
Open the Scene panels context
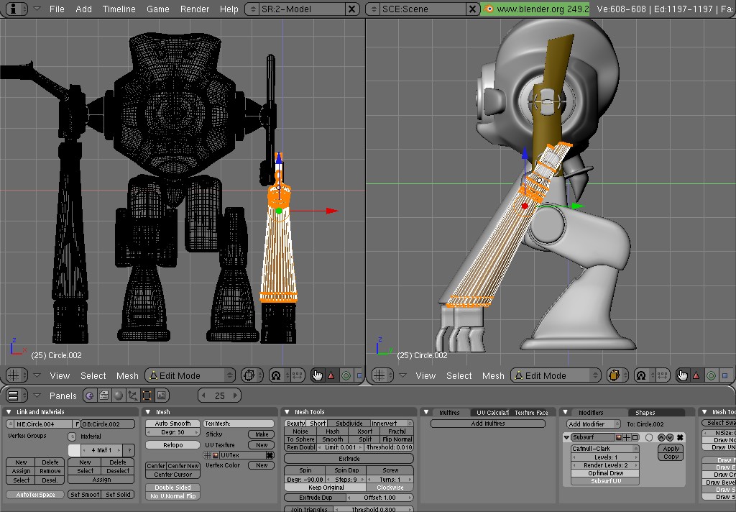[162, 396]
